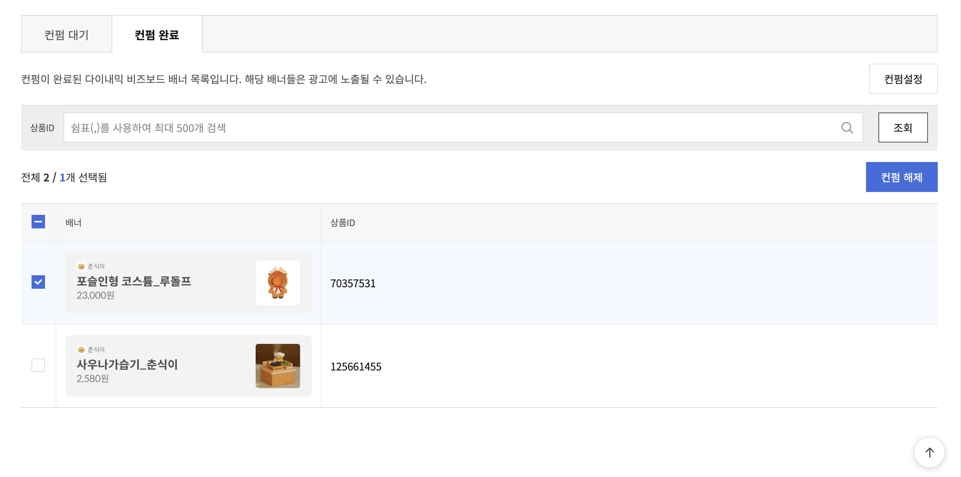Click the 춘식이 brand icon in second banner

[81, 350]
